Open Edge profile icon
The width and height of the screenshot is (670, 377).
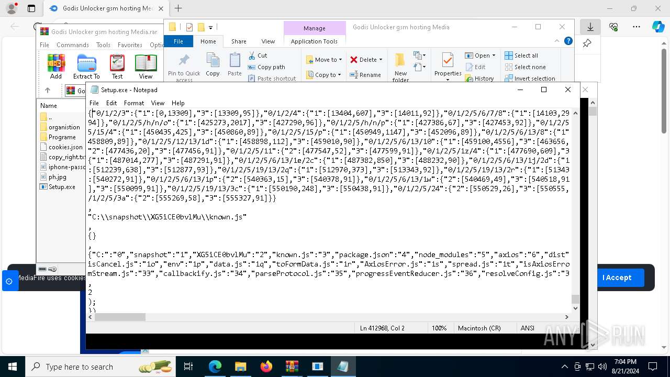pos(11,8)
